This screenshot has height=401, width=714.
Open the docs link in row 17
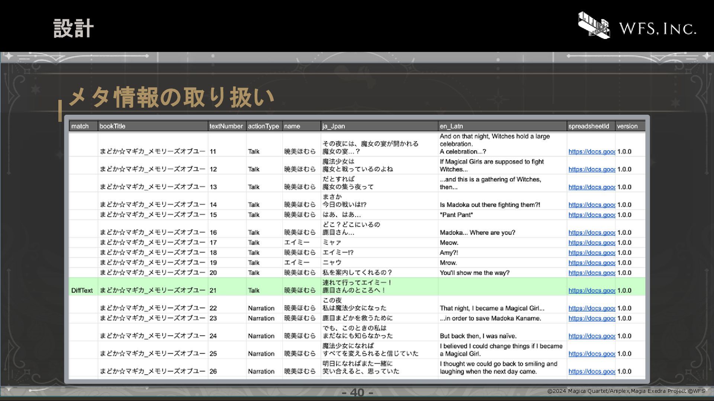tap(592, 243)
